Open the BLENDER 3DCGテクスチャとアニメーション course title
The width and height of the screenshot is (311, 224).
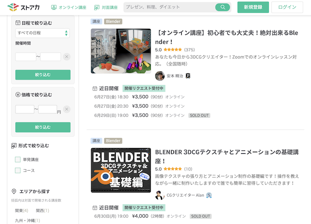pyautogui.click(x=227, y=157)
